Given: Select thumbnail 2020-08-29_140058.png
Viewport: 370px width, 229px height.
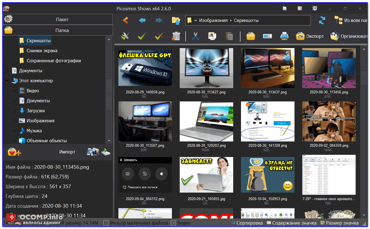Looking at the screenshot, I should pyautogui.click(x=145, y=68).
